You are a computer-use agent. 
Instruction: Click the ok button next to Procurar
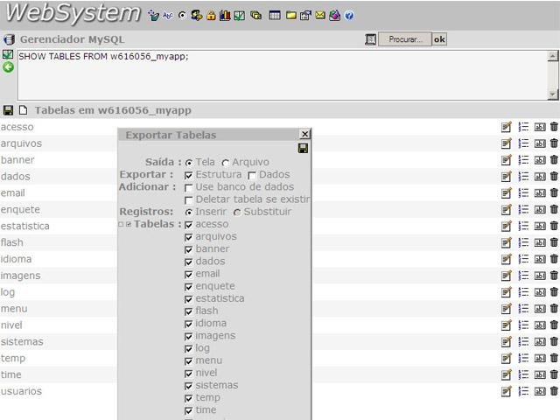439,39
